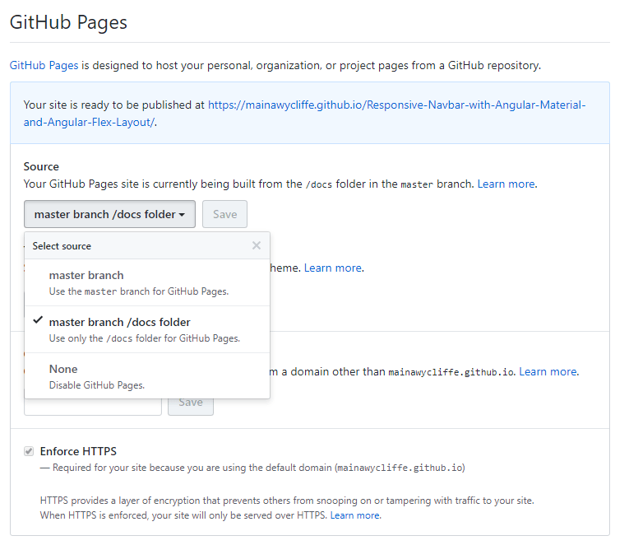Click the Select source popup title

pyautogui.click(x=62, y=245)
